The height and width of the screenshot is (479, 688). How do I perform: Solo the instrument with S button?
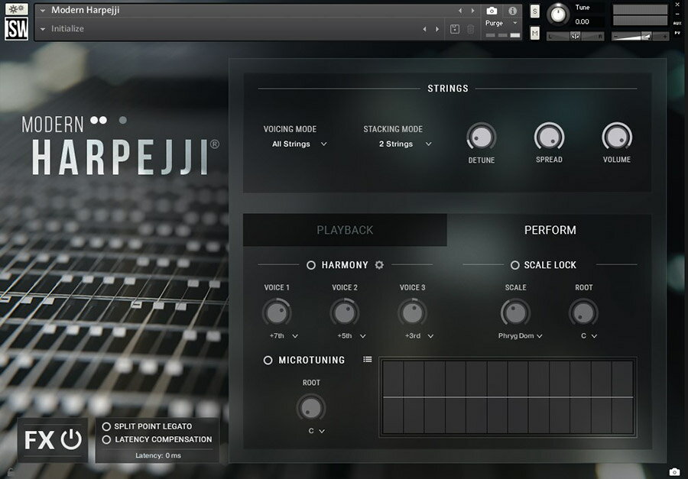(x=534, y=11)
